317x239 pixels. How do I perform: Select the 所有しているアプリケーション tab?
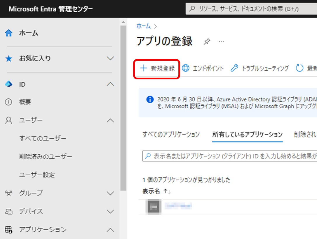point(247,135)
